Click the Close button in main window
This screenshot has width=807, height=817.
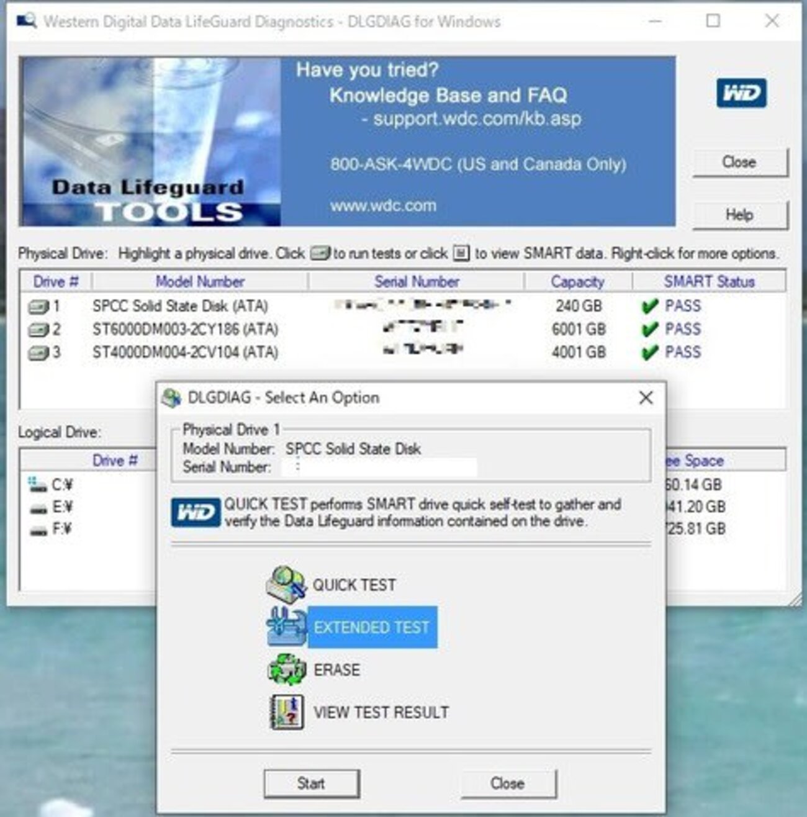point(739,162)
